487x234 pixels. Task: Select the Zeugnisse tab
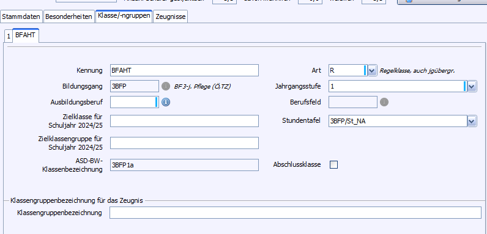[171, 16]
